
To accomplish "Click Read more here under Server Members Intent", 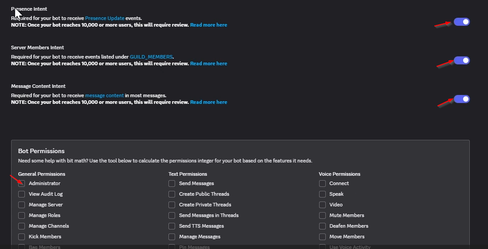I will [x=208, y=63].
